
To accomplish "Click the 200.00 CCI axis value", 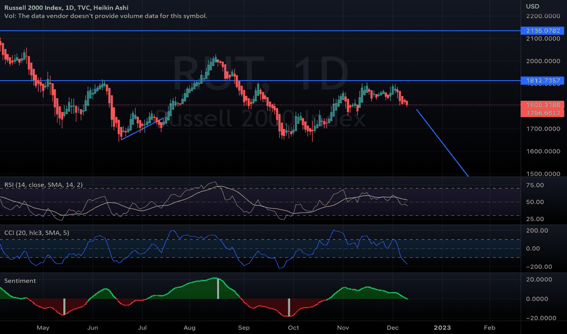I will click(x=537, y=230).
